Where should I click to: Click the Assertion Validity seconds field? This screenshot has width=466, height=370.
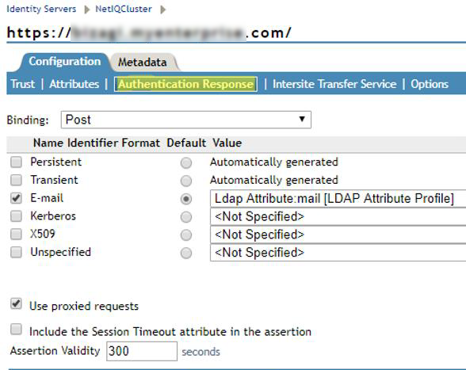coord(142,351)
